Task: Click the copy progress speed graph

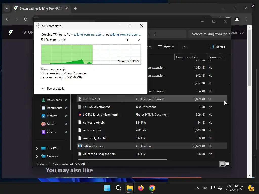Action: [x=91, y=54]
